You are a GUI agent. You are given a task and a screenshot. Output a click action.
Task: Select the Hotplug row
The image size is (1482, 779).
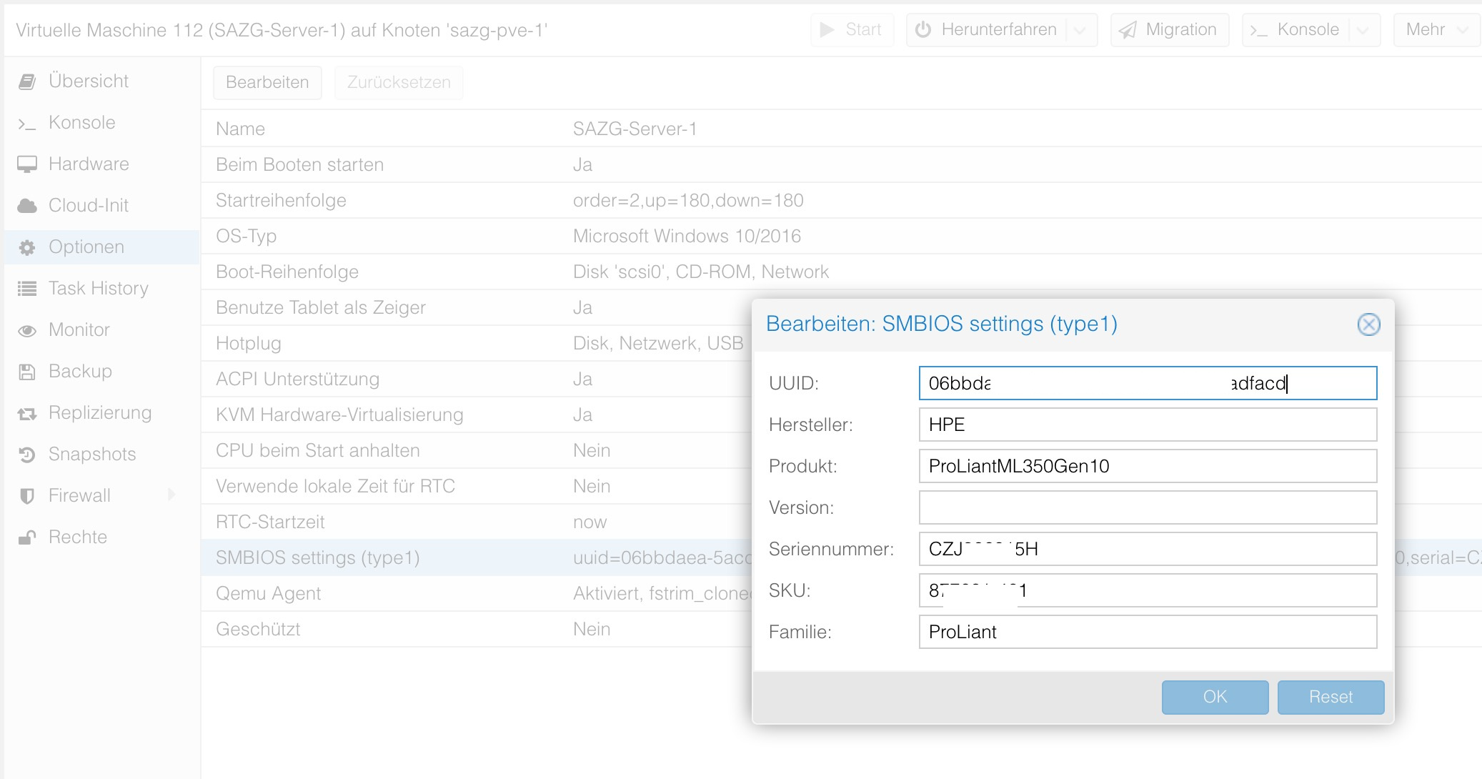(x=476, y=343)
